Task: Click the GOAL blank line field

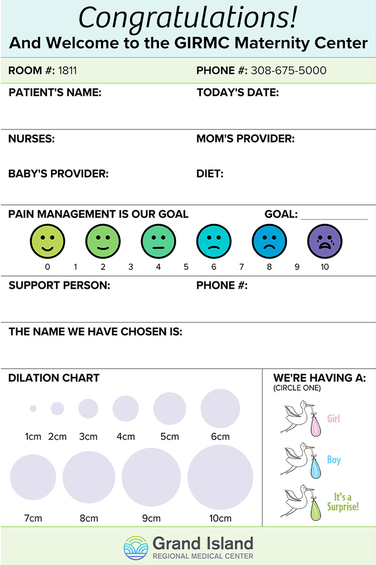Action: click(x=334, y=215)
